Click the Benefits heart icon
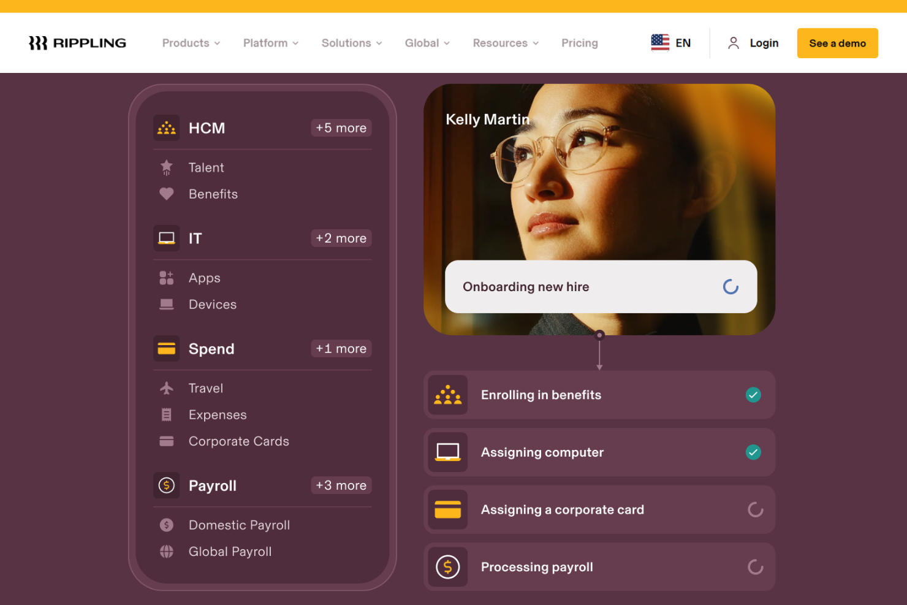 [166, 194]
